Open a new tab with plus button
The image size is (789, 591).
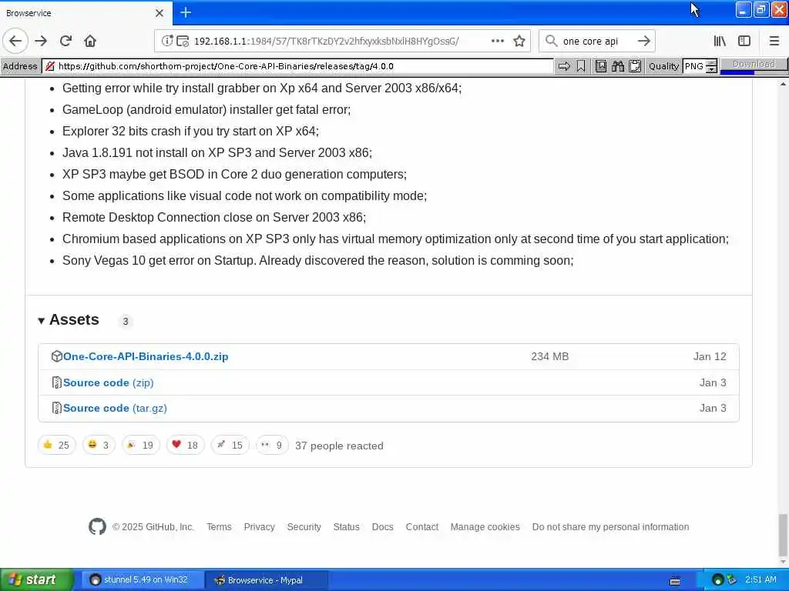[186, 12]
